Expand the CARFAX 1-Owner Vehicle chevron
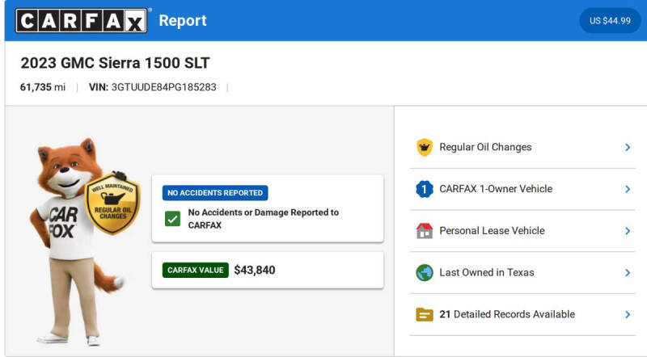This screenshot has width=647, height=357. [x=628, y=189]
